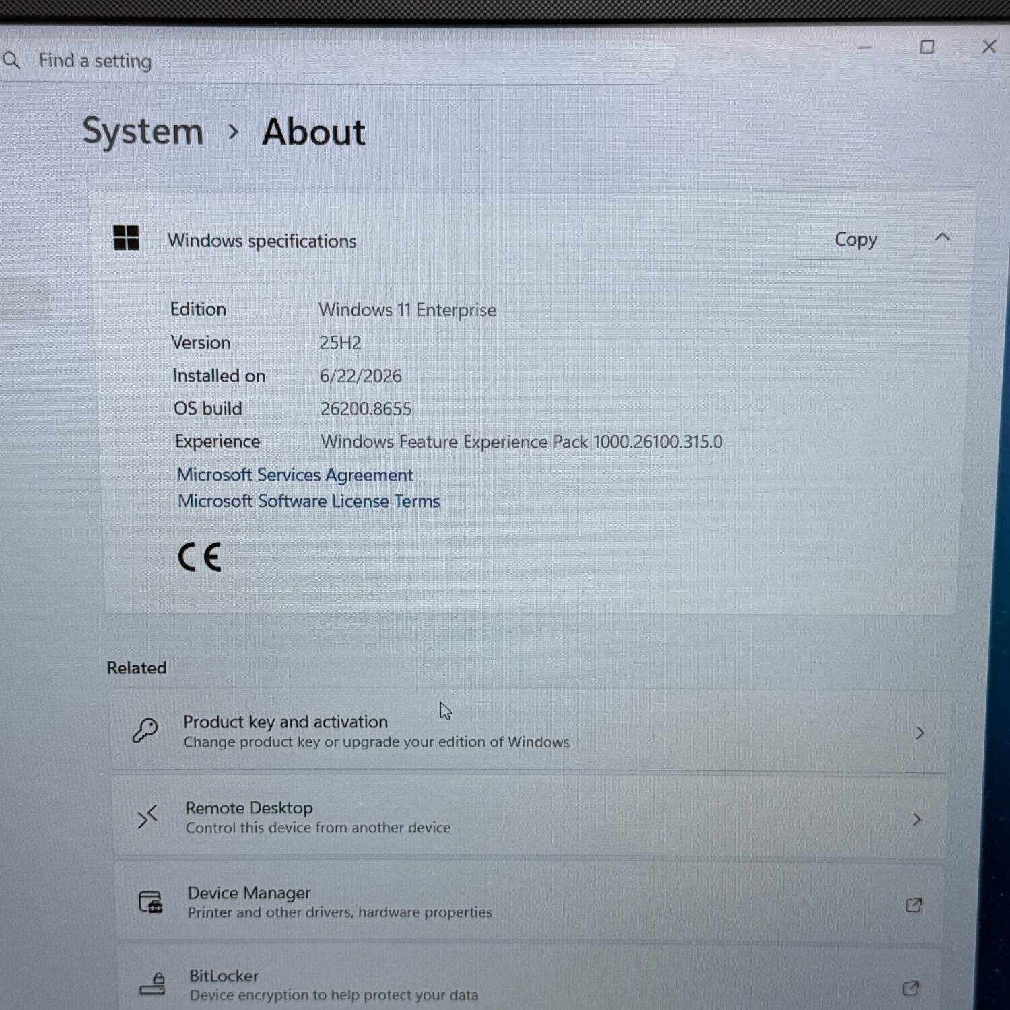The image size is (1010, 1010).
Task: Open Device Manager
Action: 531,902
